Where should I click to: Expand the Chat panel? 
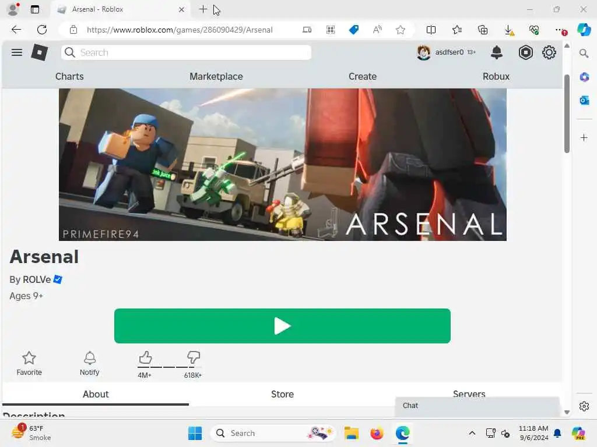click(477, 406)
